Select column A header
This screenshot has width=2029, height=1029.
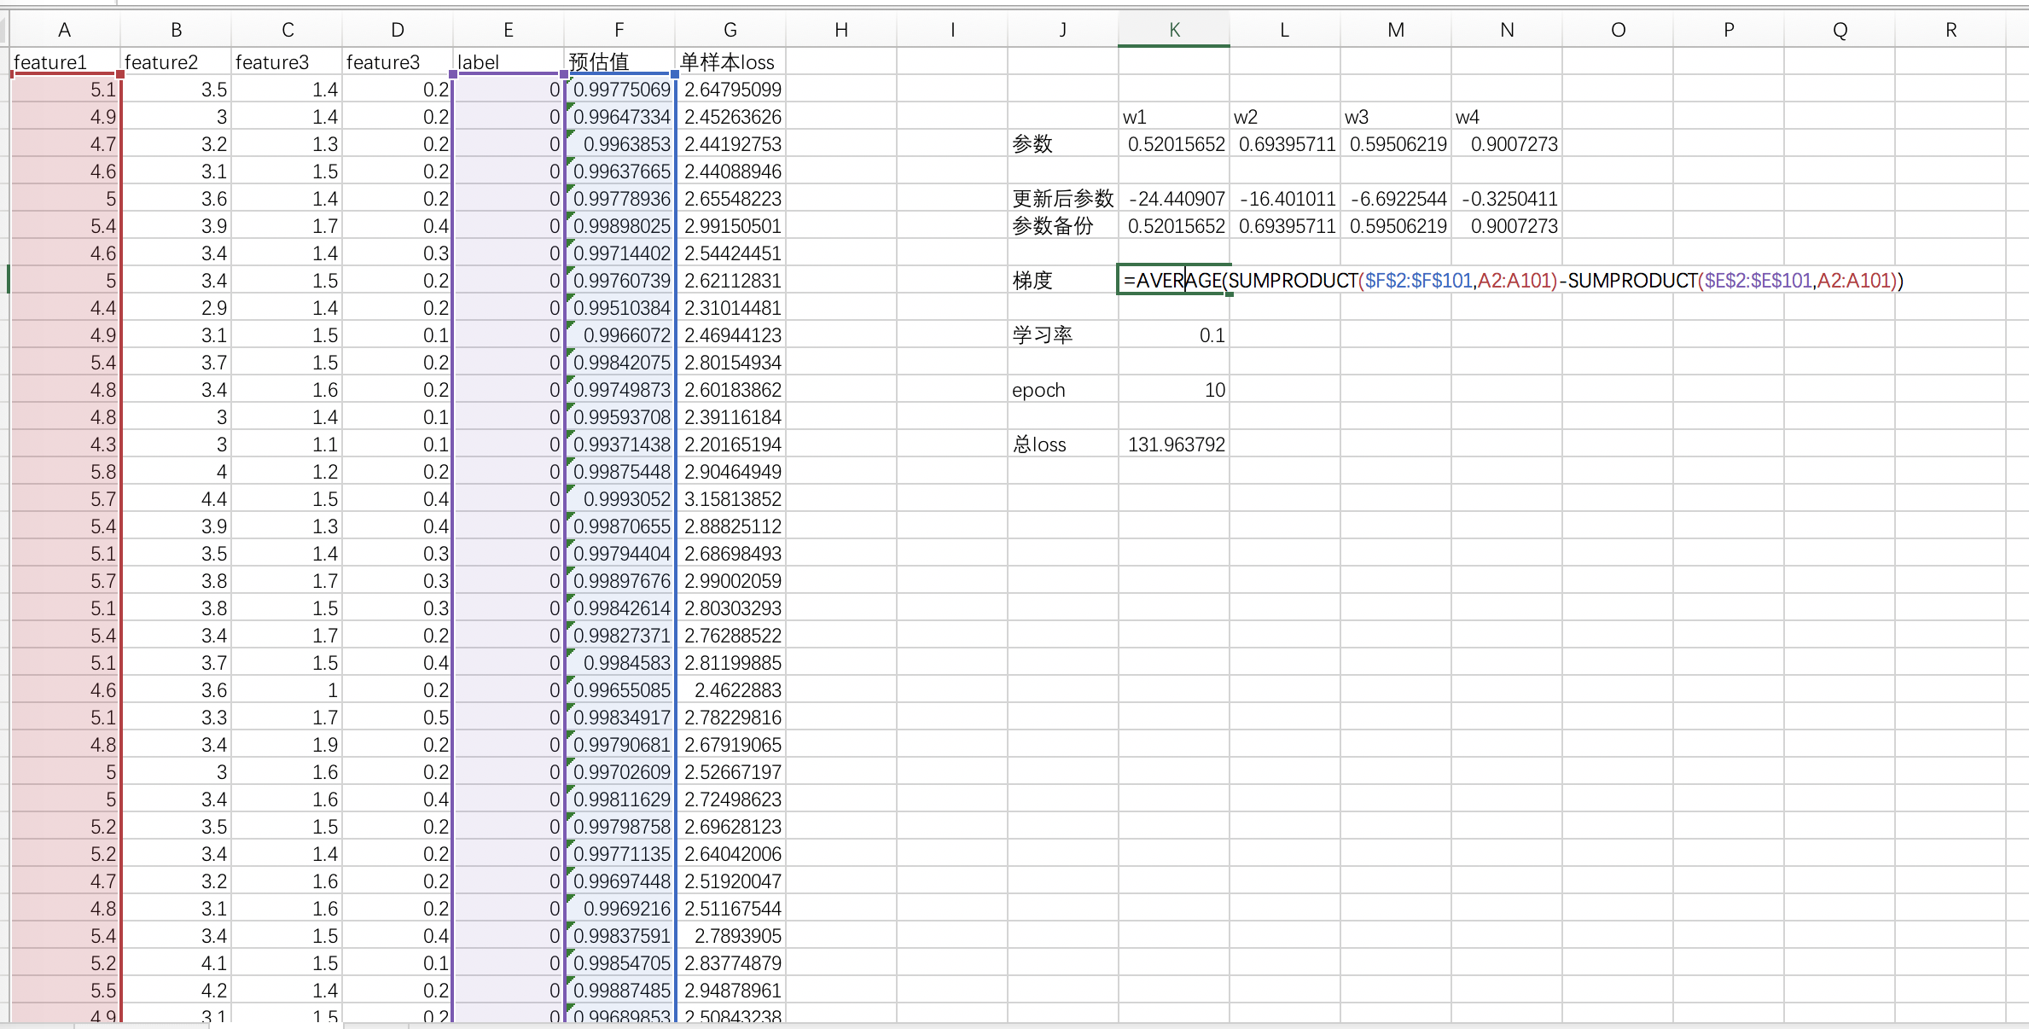(64, 30)
